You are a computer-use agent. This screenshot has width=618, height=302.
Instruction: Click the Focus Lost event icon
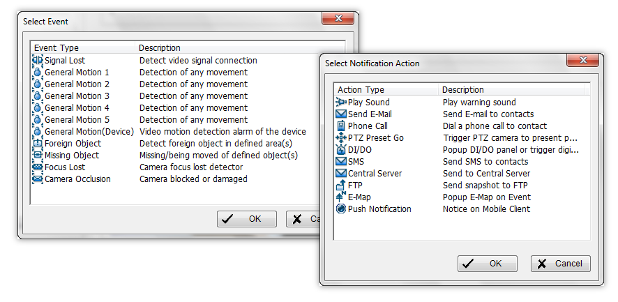click(x=38, y=167)
